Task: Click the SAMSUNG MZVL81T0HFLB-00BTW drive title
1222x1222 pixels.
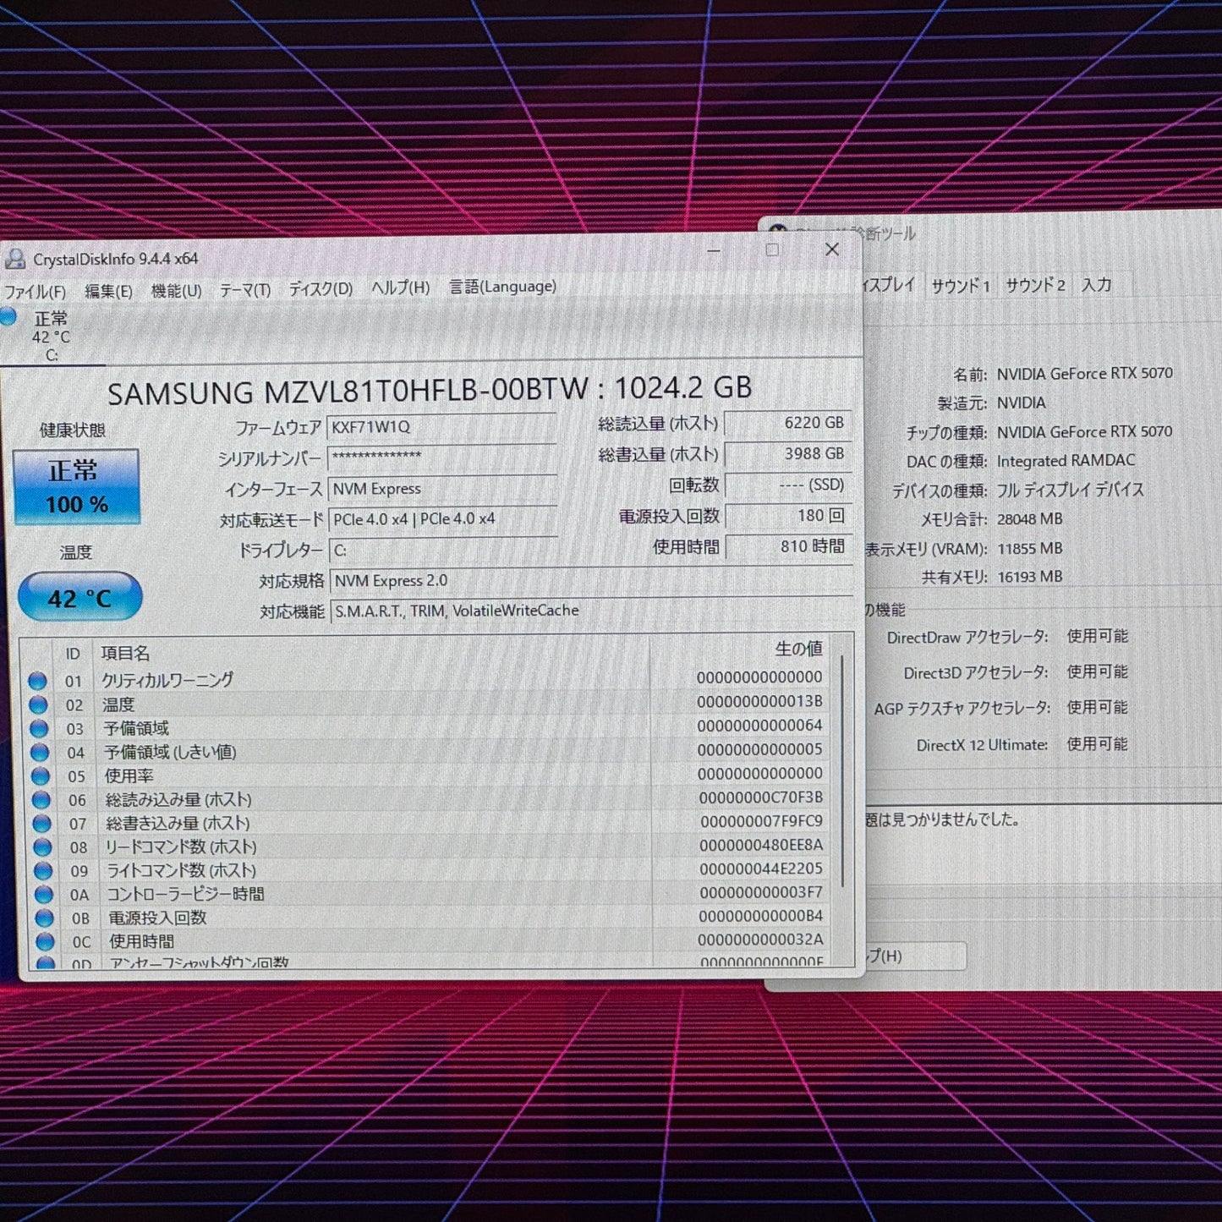Action: [430, 390]
